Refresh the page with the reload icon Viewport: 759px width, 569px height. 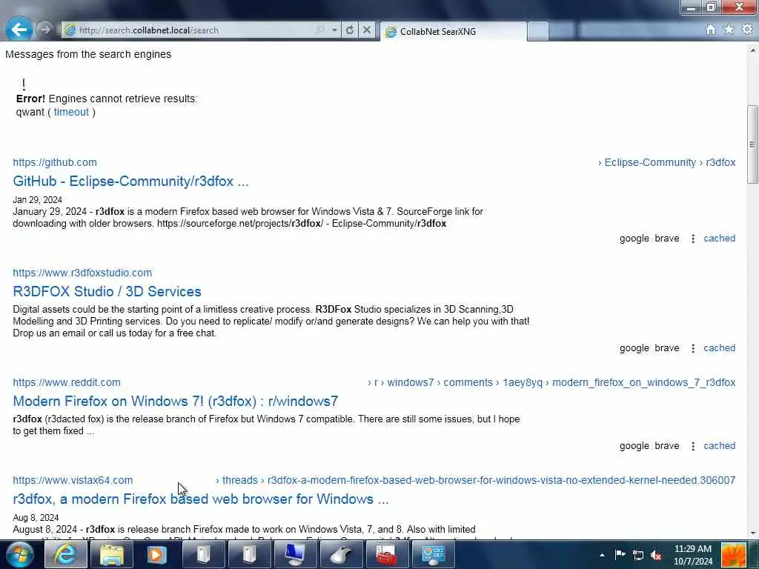pyautogui.click(x=350, y=30)
